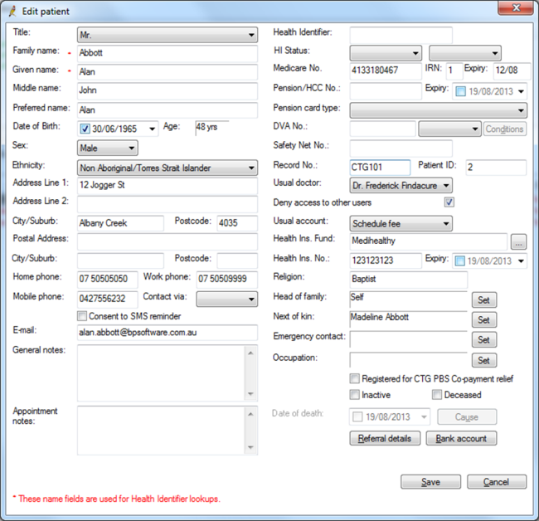Image resolution: width=539 pixels, height=521 pixels.
Task: Click Address Line 1 field with 12 Jogger St
Action: tap(168, 185)
